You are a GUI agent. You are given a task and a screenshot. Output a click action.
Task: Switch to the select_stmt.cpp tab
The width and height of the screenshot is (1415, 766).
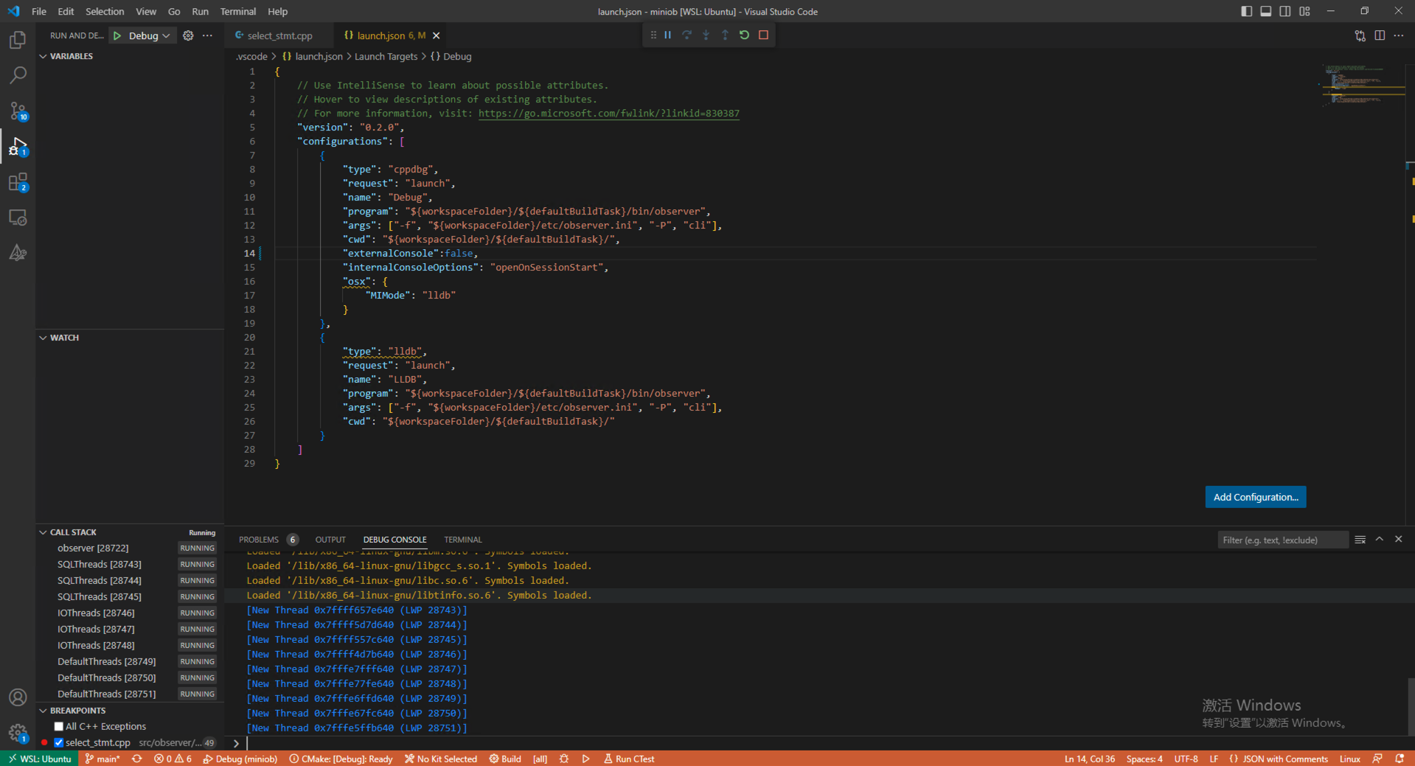pyautogui.click(x=279, y=35)
